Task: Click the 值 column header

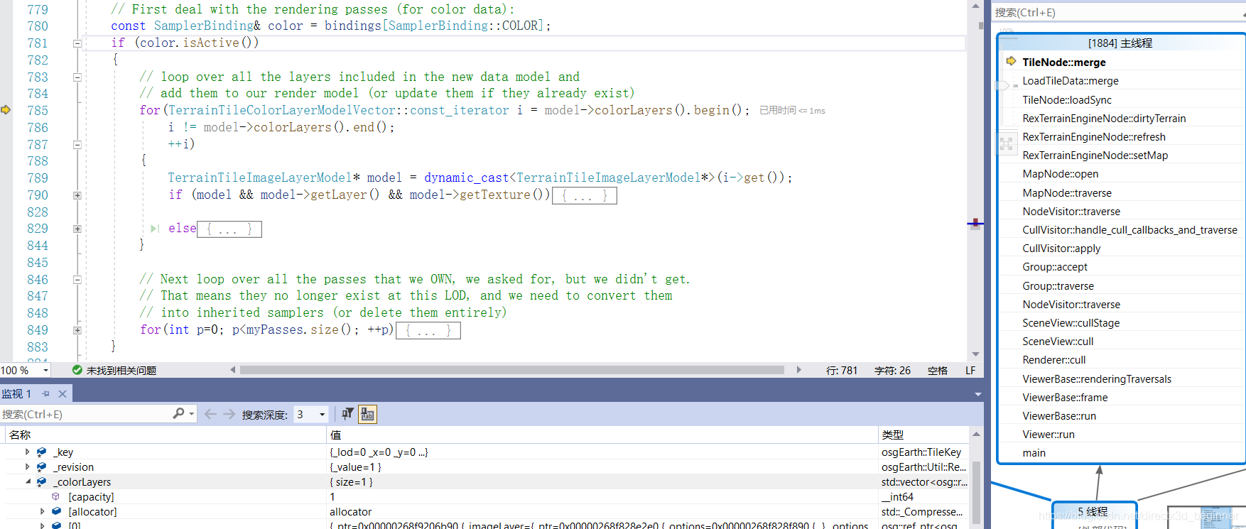Action: pos(602,435)
